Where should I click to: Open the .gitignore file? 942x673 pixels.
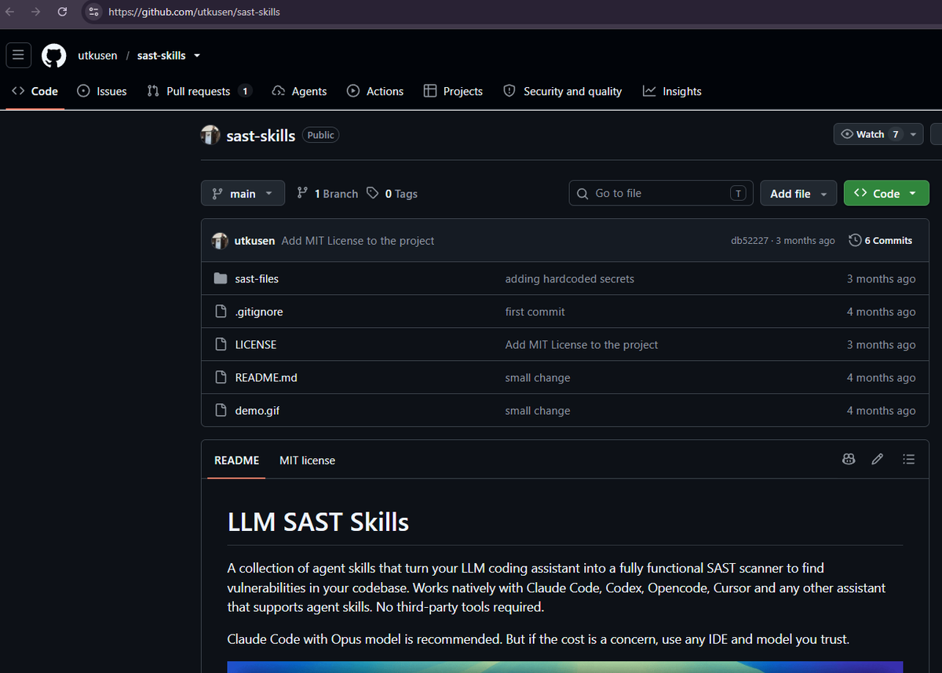259,311
